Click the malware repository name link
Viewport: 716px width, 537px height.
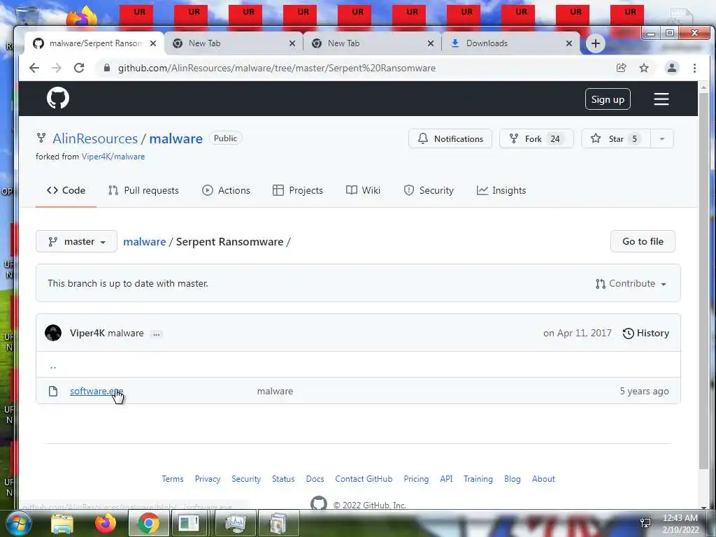pyautogui.click(x=176, y=138)
